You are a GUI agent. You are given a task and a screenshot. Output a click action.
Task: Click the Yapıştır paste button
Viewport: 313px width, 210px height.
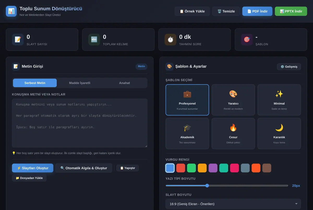[x=128, y=168]
